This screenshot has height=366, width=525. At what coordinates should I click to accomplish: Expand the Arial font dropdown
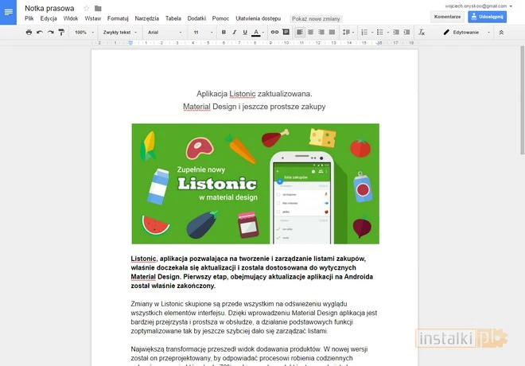tap(163, 33)
